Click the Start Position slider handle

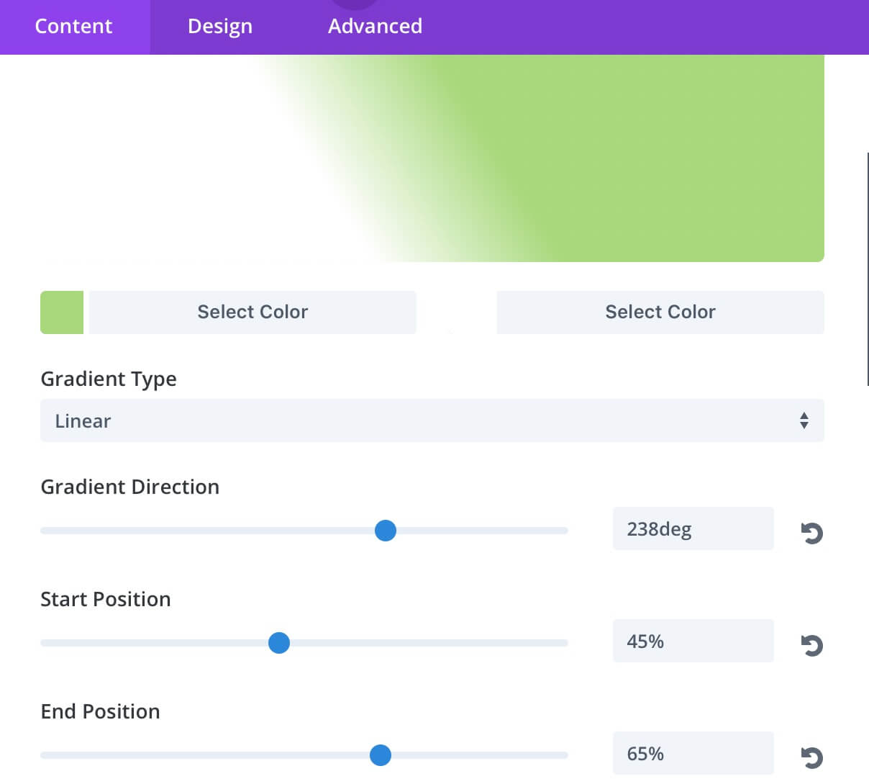point(279,643)
